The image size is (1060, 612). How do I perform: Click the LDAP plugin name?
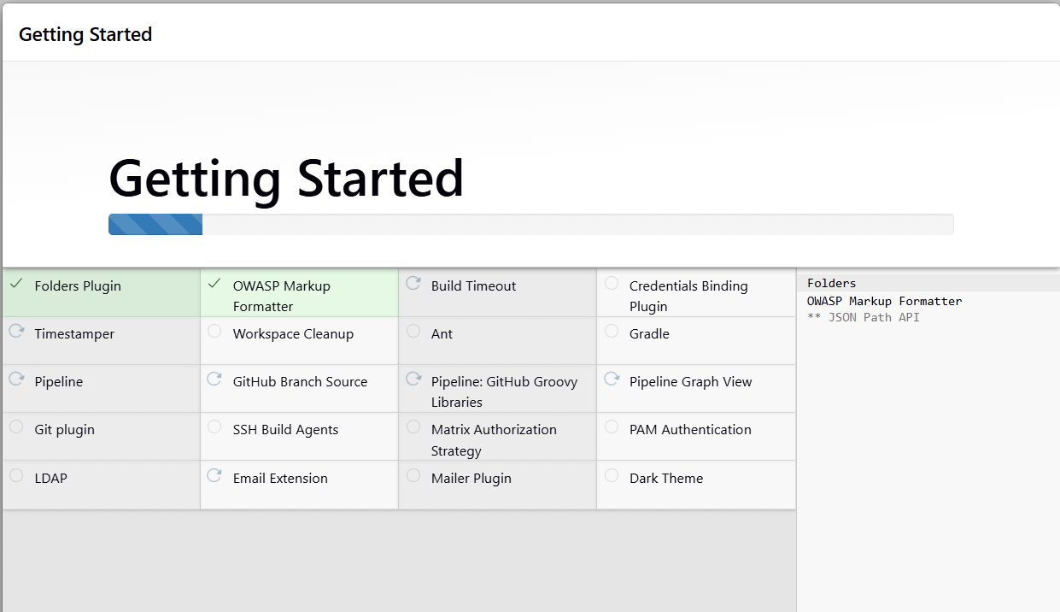coord(50,479)
